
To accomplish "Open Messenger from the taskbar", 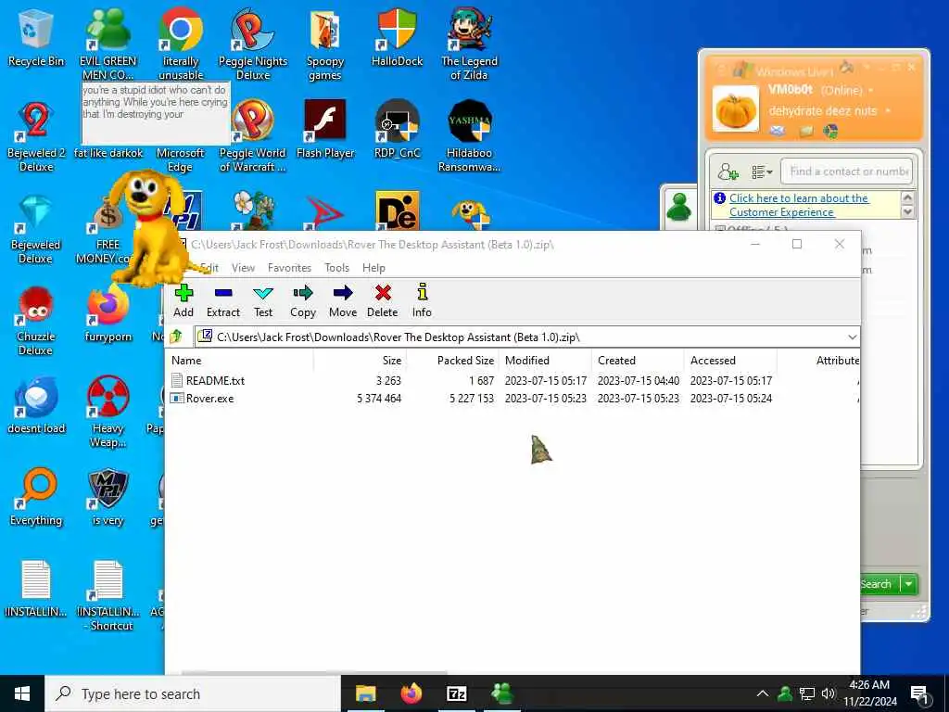I will click(501, 693).
